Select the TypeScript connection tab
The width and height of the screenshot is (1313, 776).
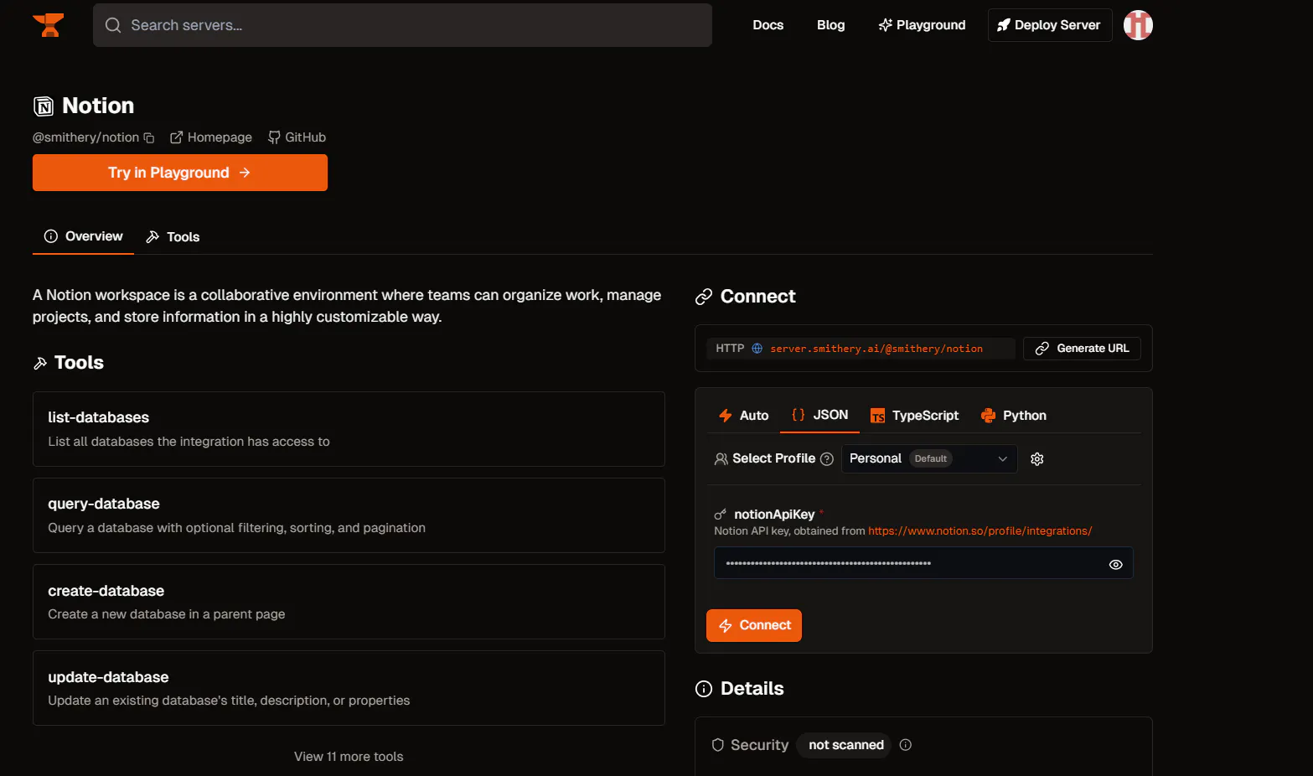(914, 416)
